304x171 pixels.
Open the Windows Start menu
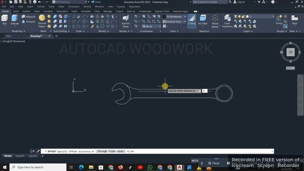click(5, 167)
